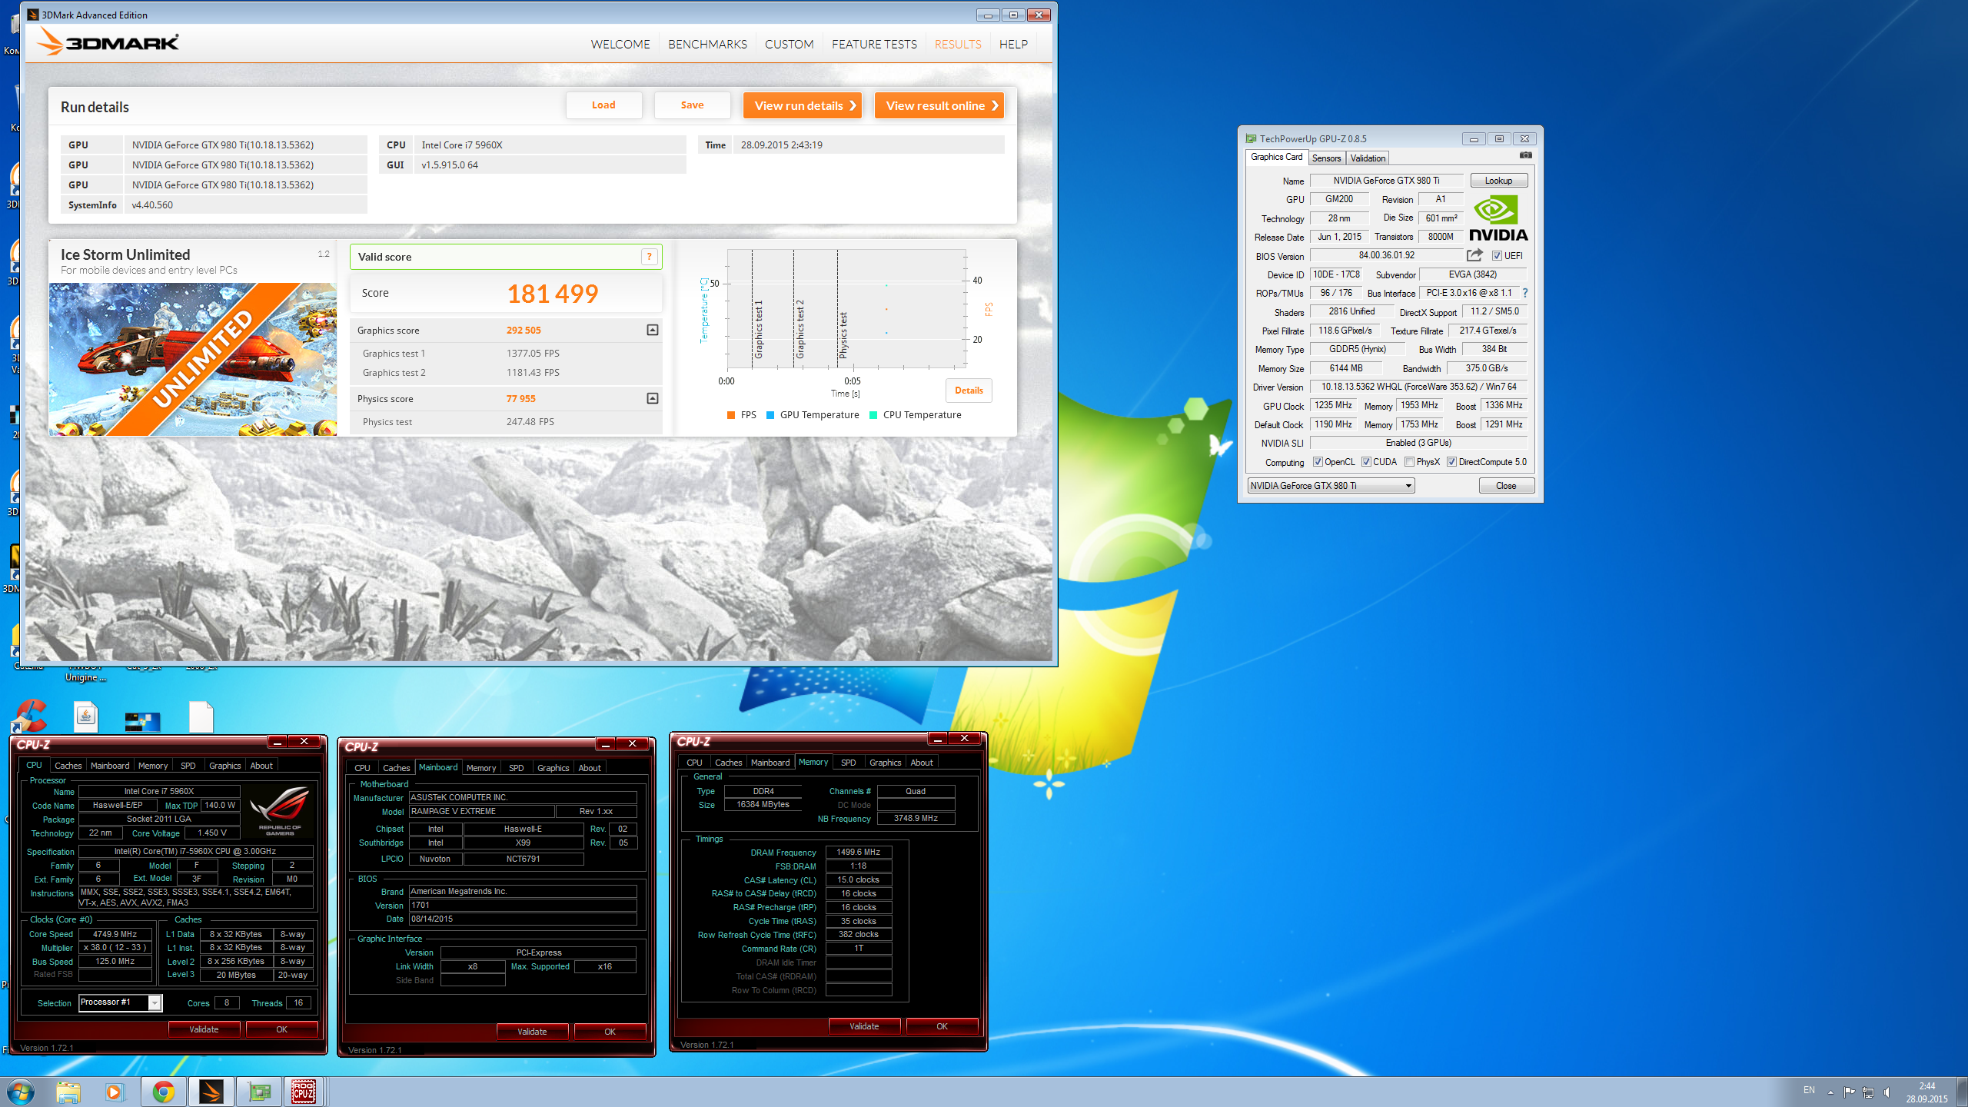Open the network tray icon
The image size is (1968, 1107).
pyautogui.click(x=1868, y=1092)
